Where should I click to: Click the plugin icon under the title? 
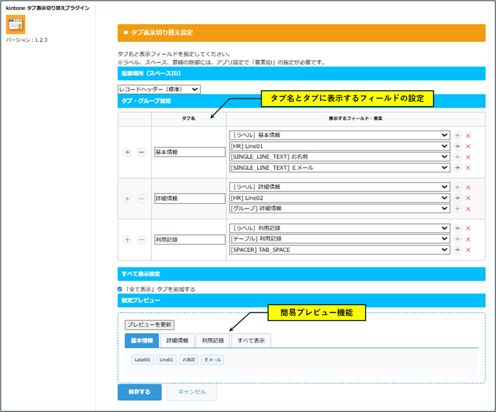click(x=15, y=24)
